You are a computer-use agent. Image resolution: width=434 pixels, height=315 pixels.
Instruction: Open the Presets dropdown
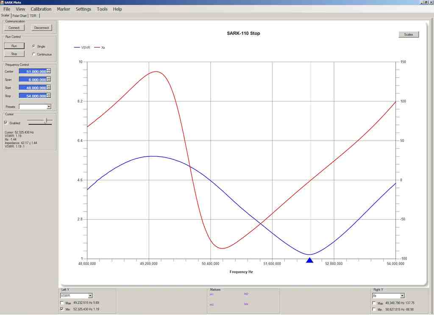coord(49,107)
